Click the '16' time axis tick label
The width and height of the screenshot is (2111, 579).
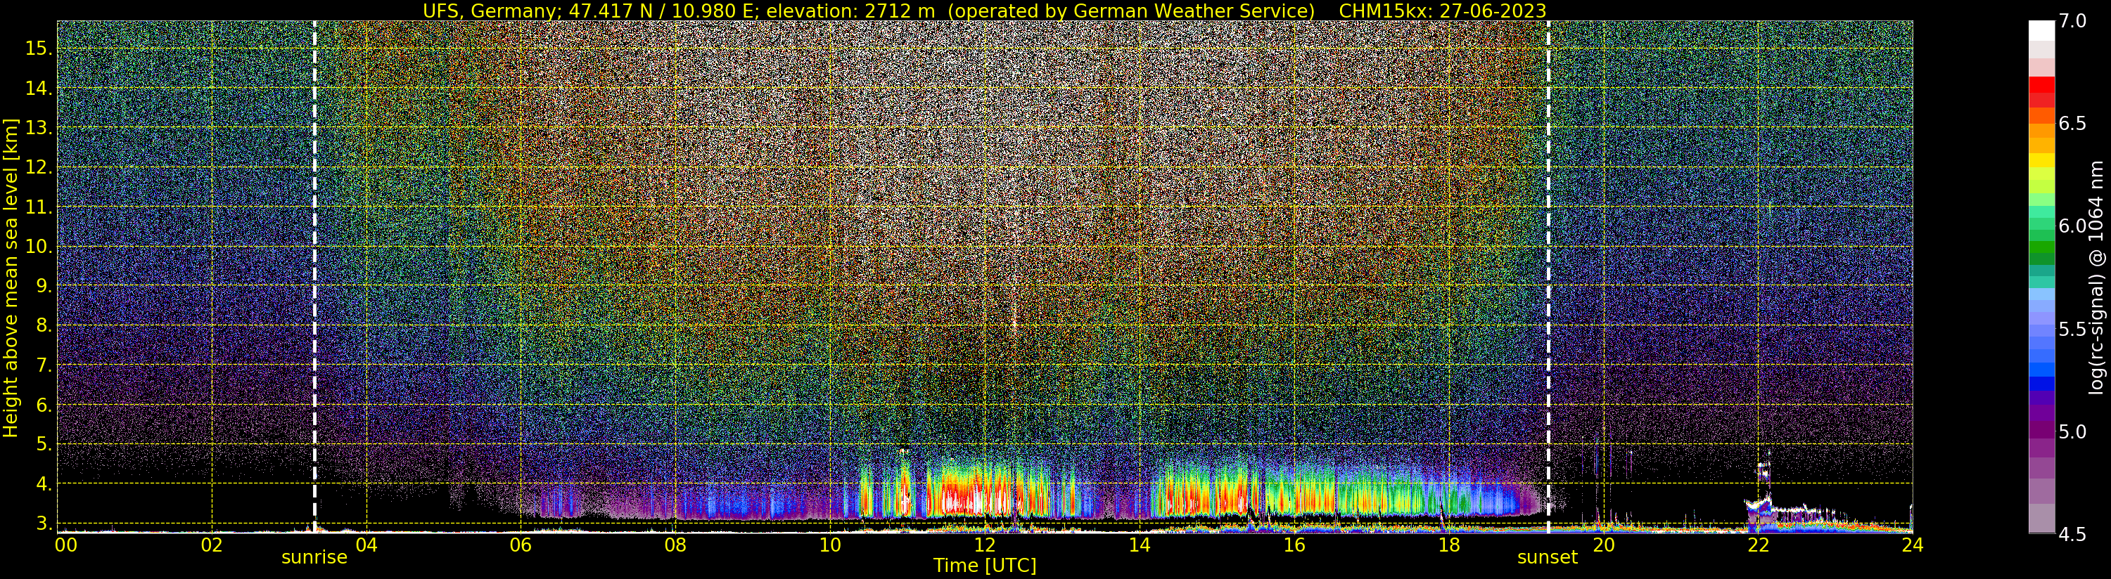coord(1294,545)
